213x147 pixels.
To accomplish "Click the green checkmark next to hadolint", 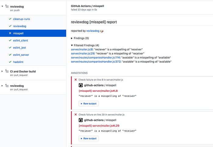I will click(10, 62).
